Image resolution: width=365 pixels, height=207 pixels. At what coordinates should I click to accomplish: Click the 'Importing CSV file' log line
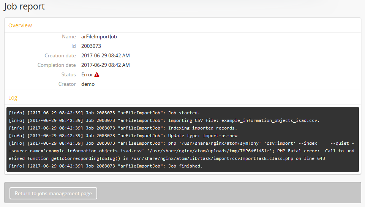point(164,120)
